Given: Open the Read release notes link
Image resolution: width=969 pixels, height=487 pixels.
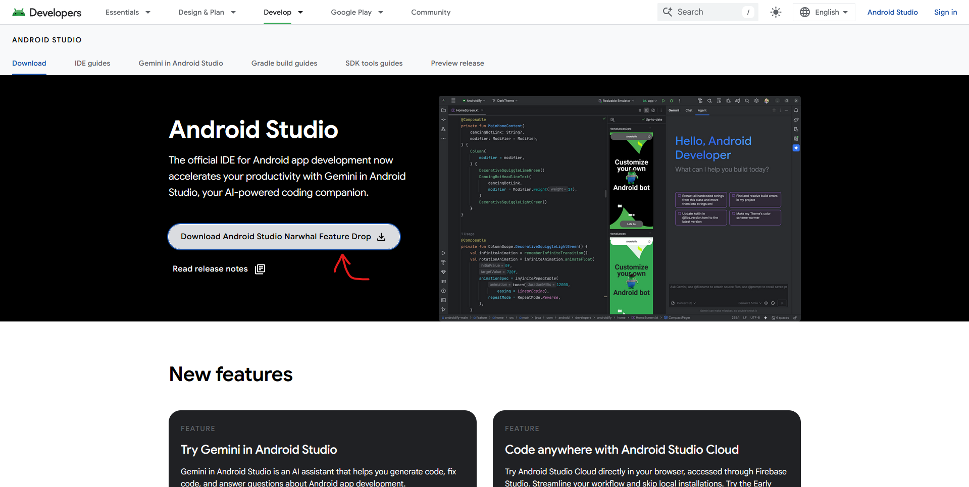Looking at the screenshot, I should click(210, 268).
